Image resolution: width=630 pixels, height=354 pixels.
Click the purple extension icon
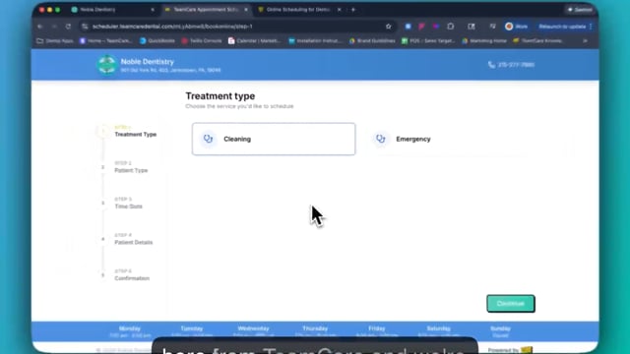(435, 27)
